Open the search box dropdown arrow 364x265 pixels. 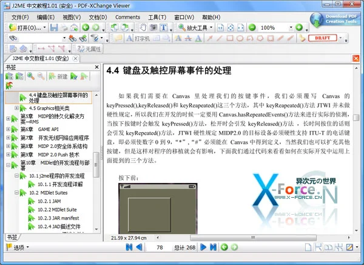pyautogui.click(x=64, y=38)
